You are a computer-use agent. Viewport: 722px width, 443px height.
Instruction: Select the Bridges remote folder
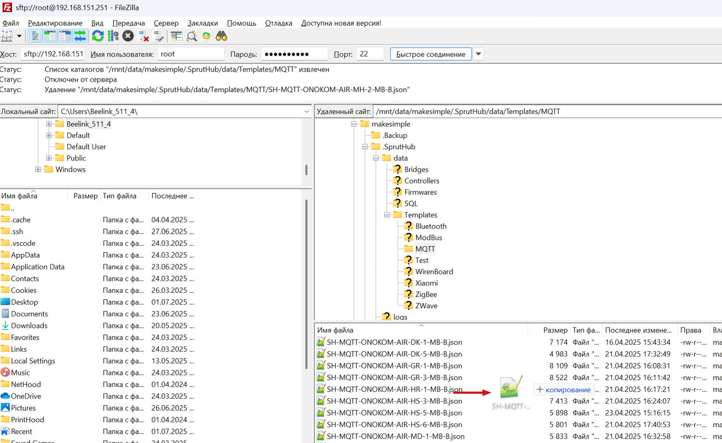coord(416,169)
